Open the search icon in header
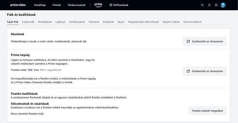The image size is (238, 123). coord(202,5)
